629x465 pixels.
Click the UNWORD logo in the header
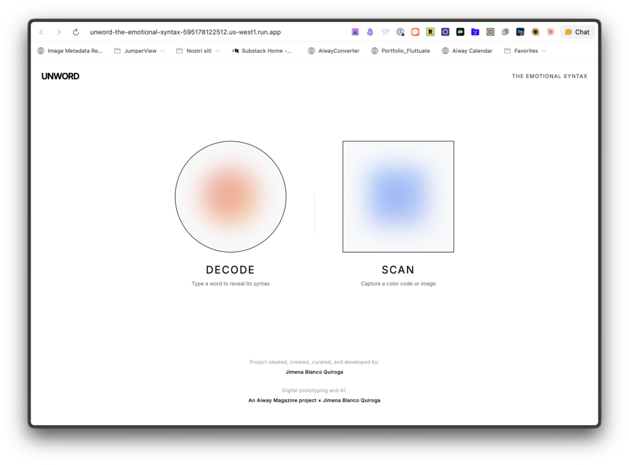coord(60,76)
